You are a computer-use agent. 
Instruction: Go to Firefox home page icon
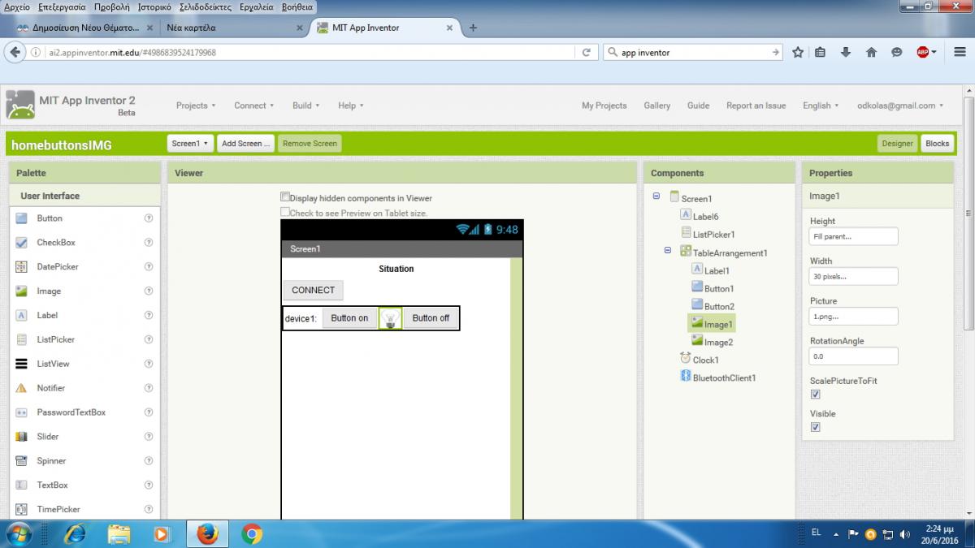click(x=871, y=52)
